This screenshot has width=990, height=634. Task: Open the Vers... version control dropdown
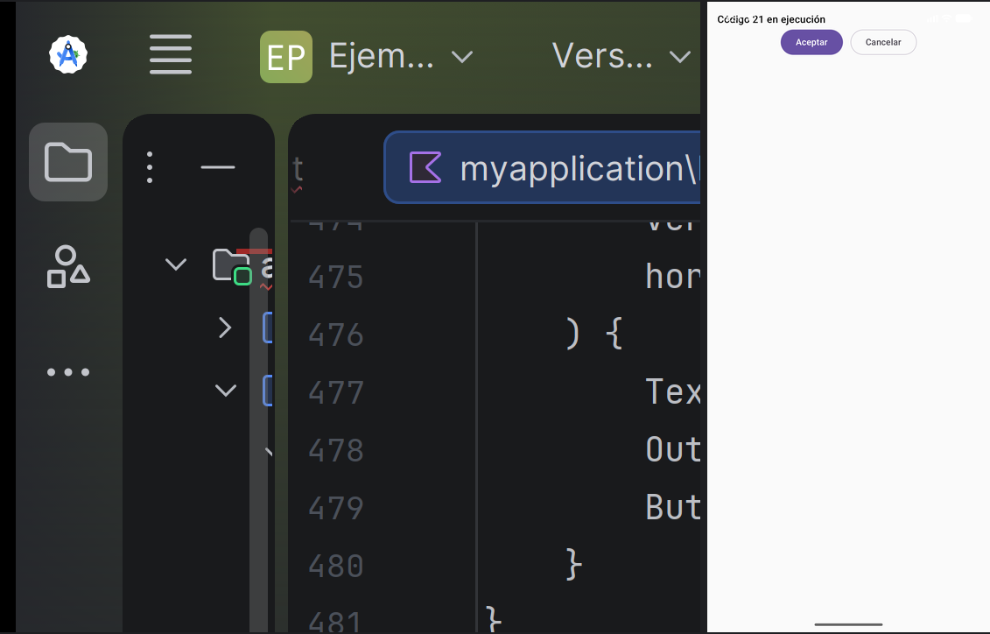621,57
